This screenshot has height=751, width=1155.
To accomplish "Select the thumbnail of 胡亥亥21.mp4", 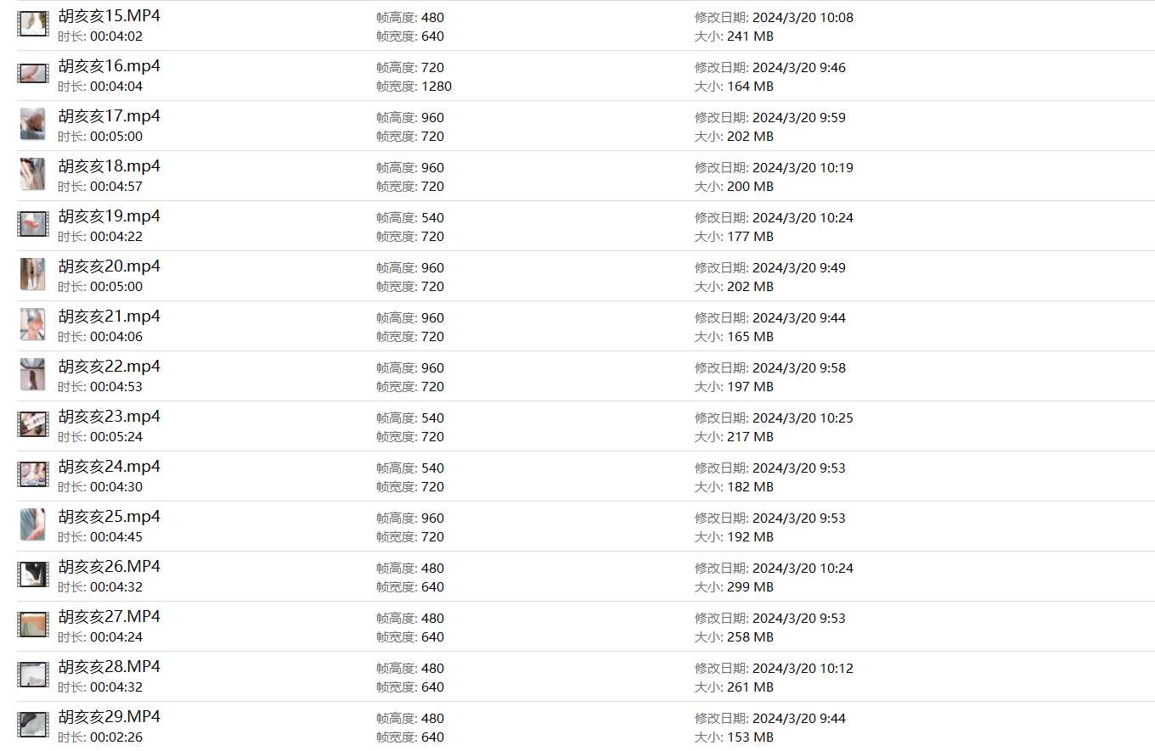I will pyautogui.click(x=33, y=325).
